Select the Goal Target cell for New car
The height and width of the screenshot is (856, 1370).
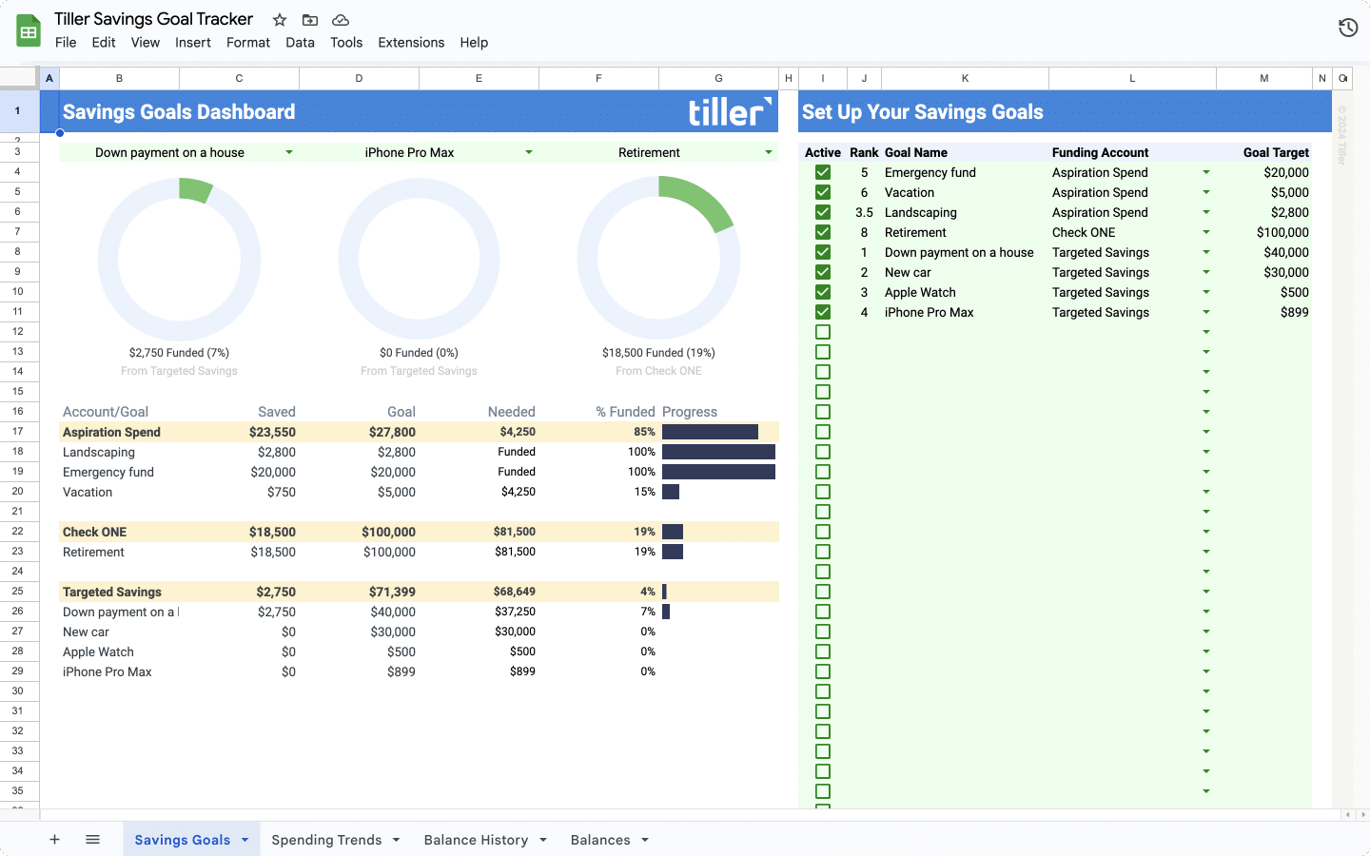point(1264,272)
